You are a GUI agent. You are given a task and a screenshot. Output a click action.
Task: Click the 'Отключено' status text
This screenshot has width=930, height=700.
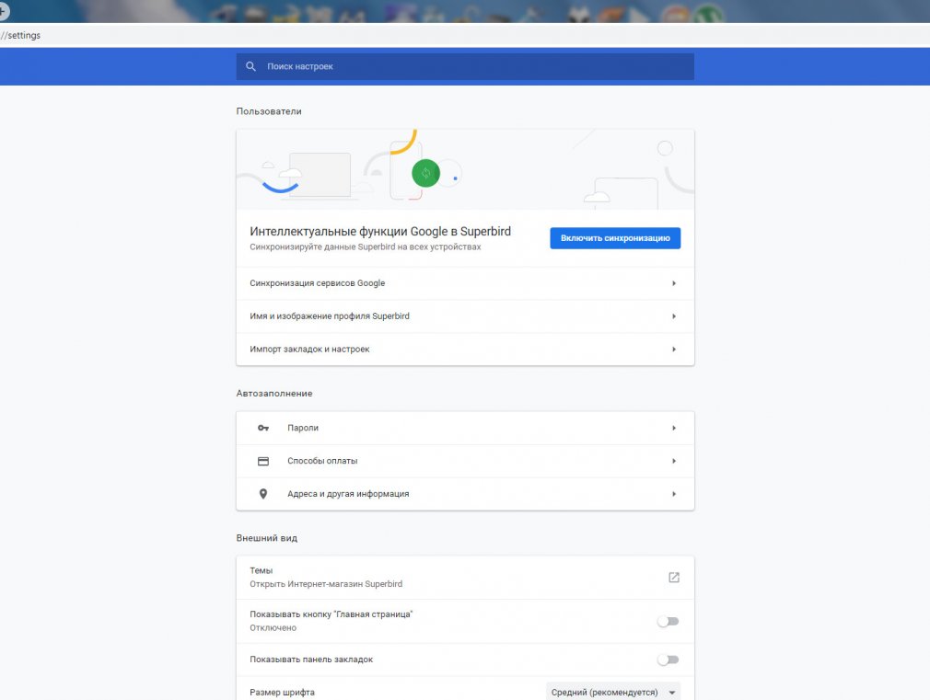coord(273,628)
